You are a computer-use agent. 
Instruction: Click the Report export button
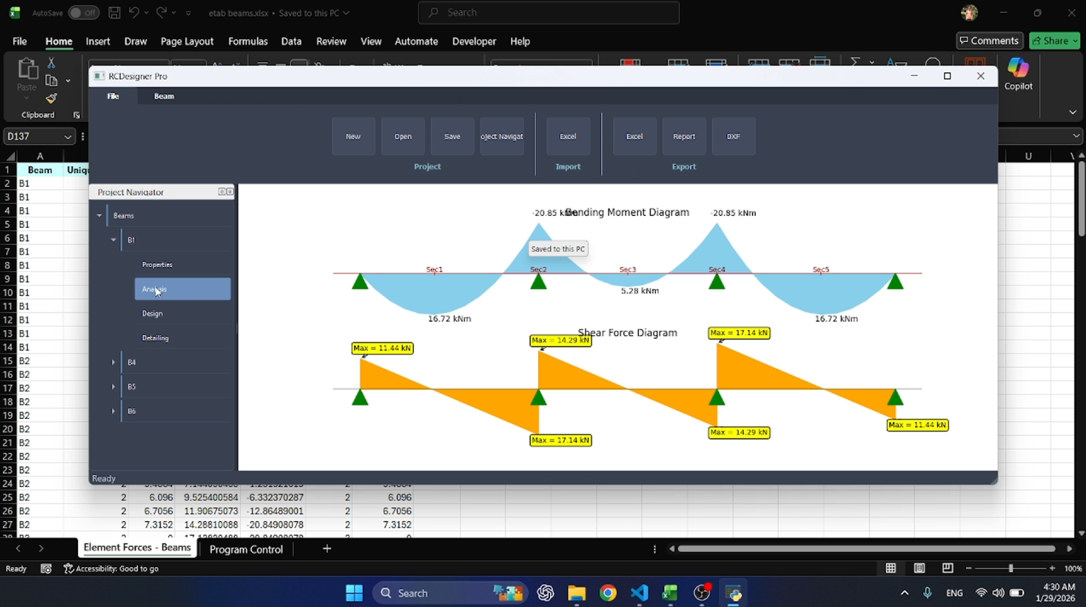pos(684,136)
